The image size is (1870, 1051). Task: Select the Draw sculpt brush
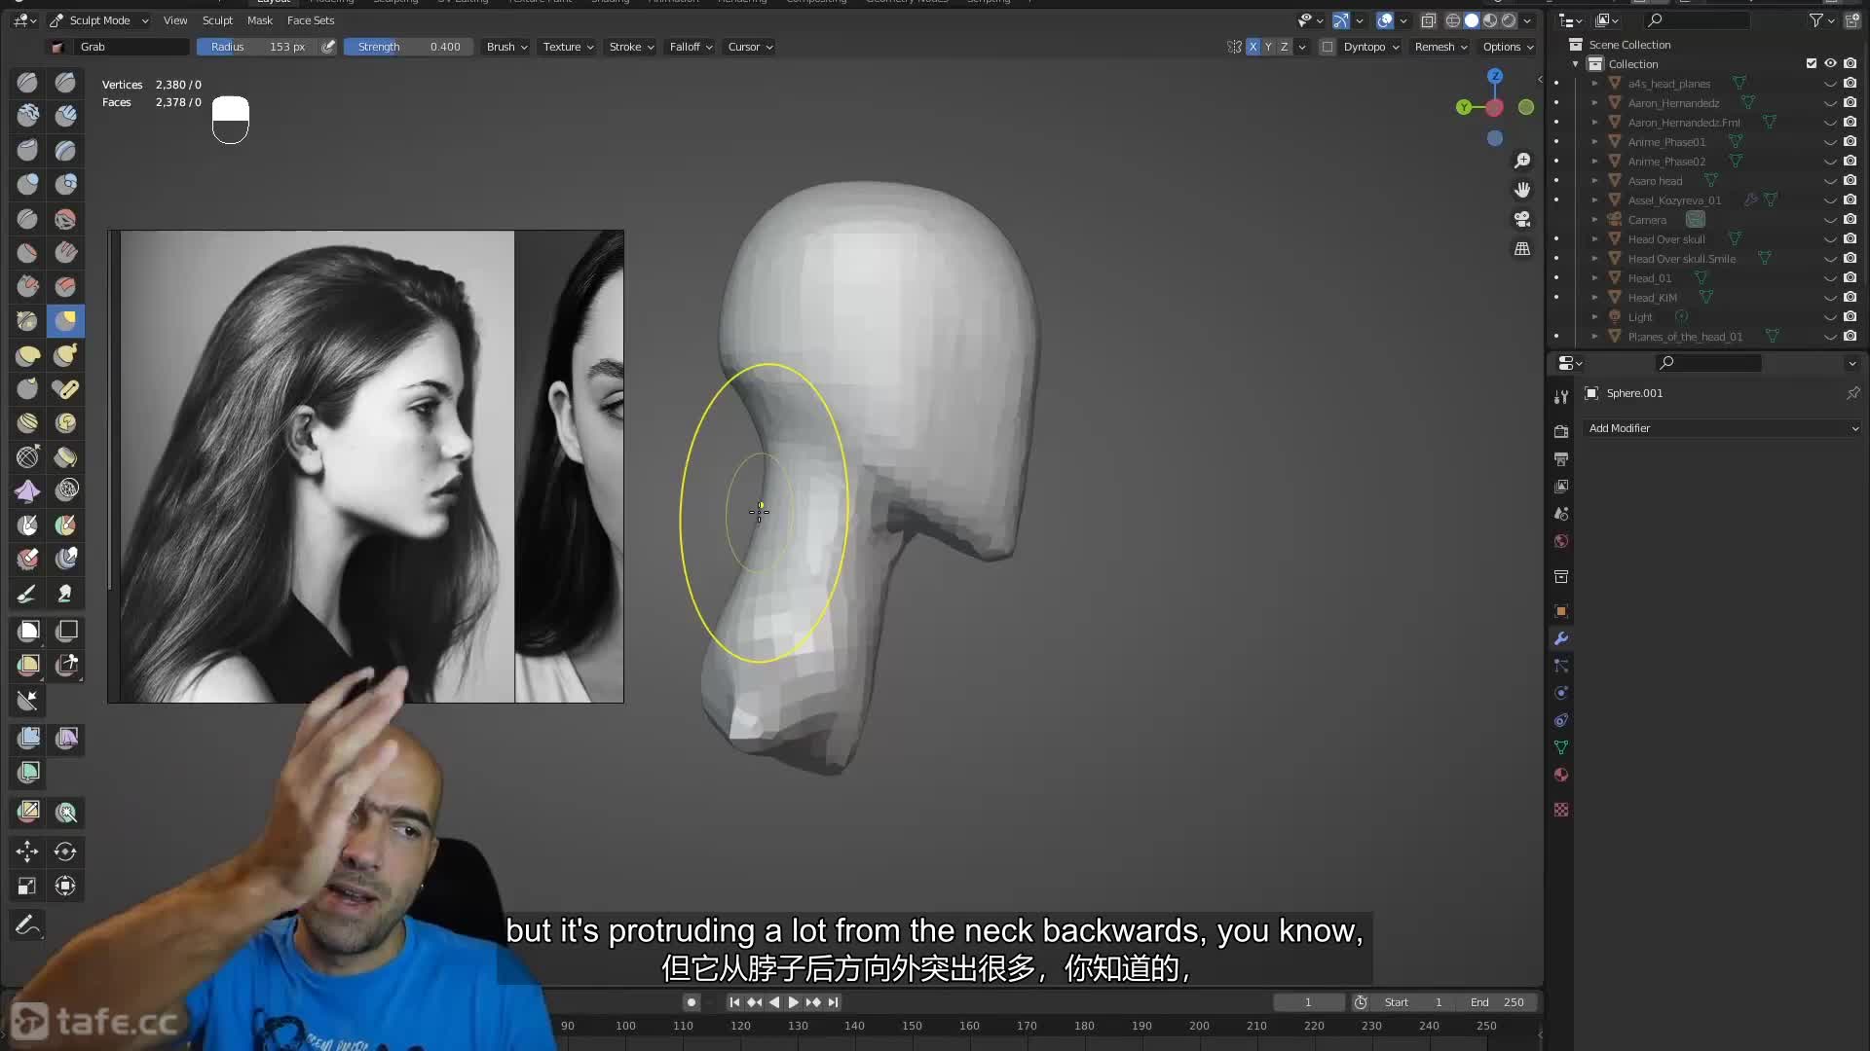(27, 82)
